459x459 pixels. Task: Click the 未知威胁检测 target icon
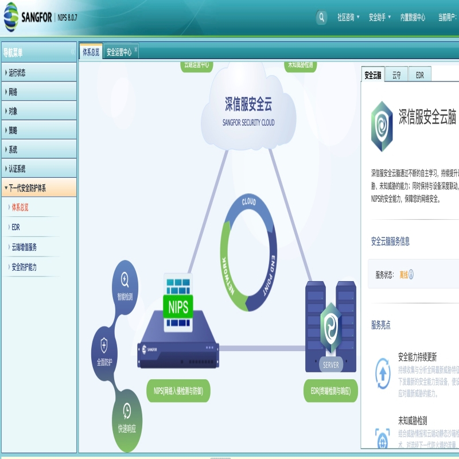point(383,438)
